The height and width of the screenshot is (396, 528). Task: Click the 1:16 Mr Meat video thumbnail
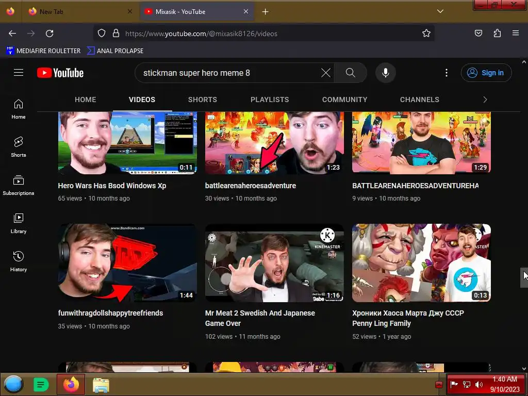coord(274,262)
